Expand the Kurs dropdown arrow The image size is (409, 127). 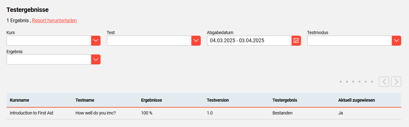(96, 41)
